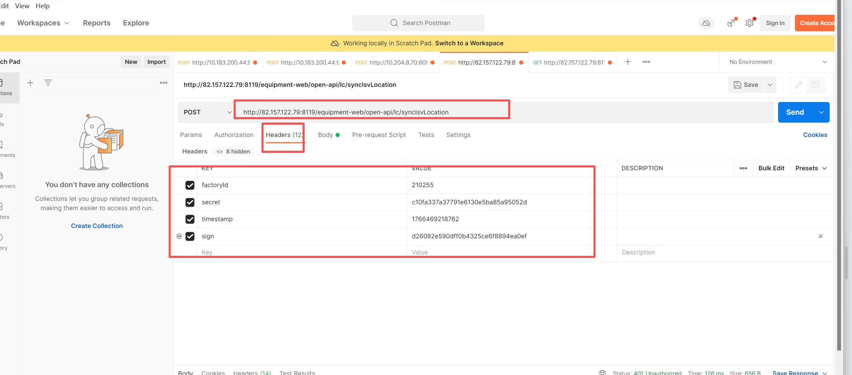Click the Search Postman field

[418, 23]
